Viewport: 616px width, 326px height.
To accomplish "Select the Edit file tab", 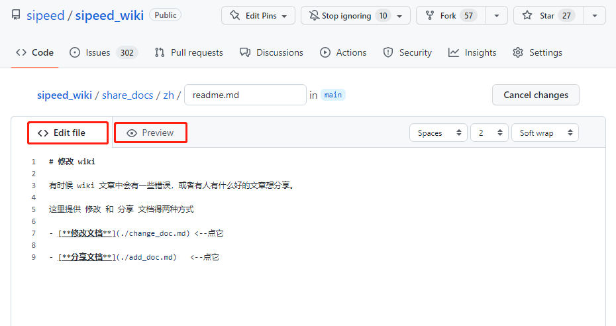I will tap(68, 133).
